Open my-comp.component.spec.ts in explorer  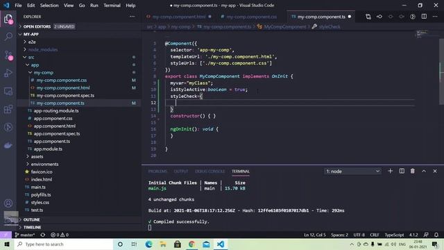coord(65,96)
